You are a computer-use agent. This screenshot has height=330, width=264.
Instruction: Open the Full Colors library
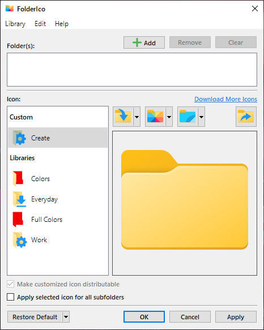pos(58,220)
